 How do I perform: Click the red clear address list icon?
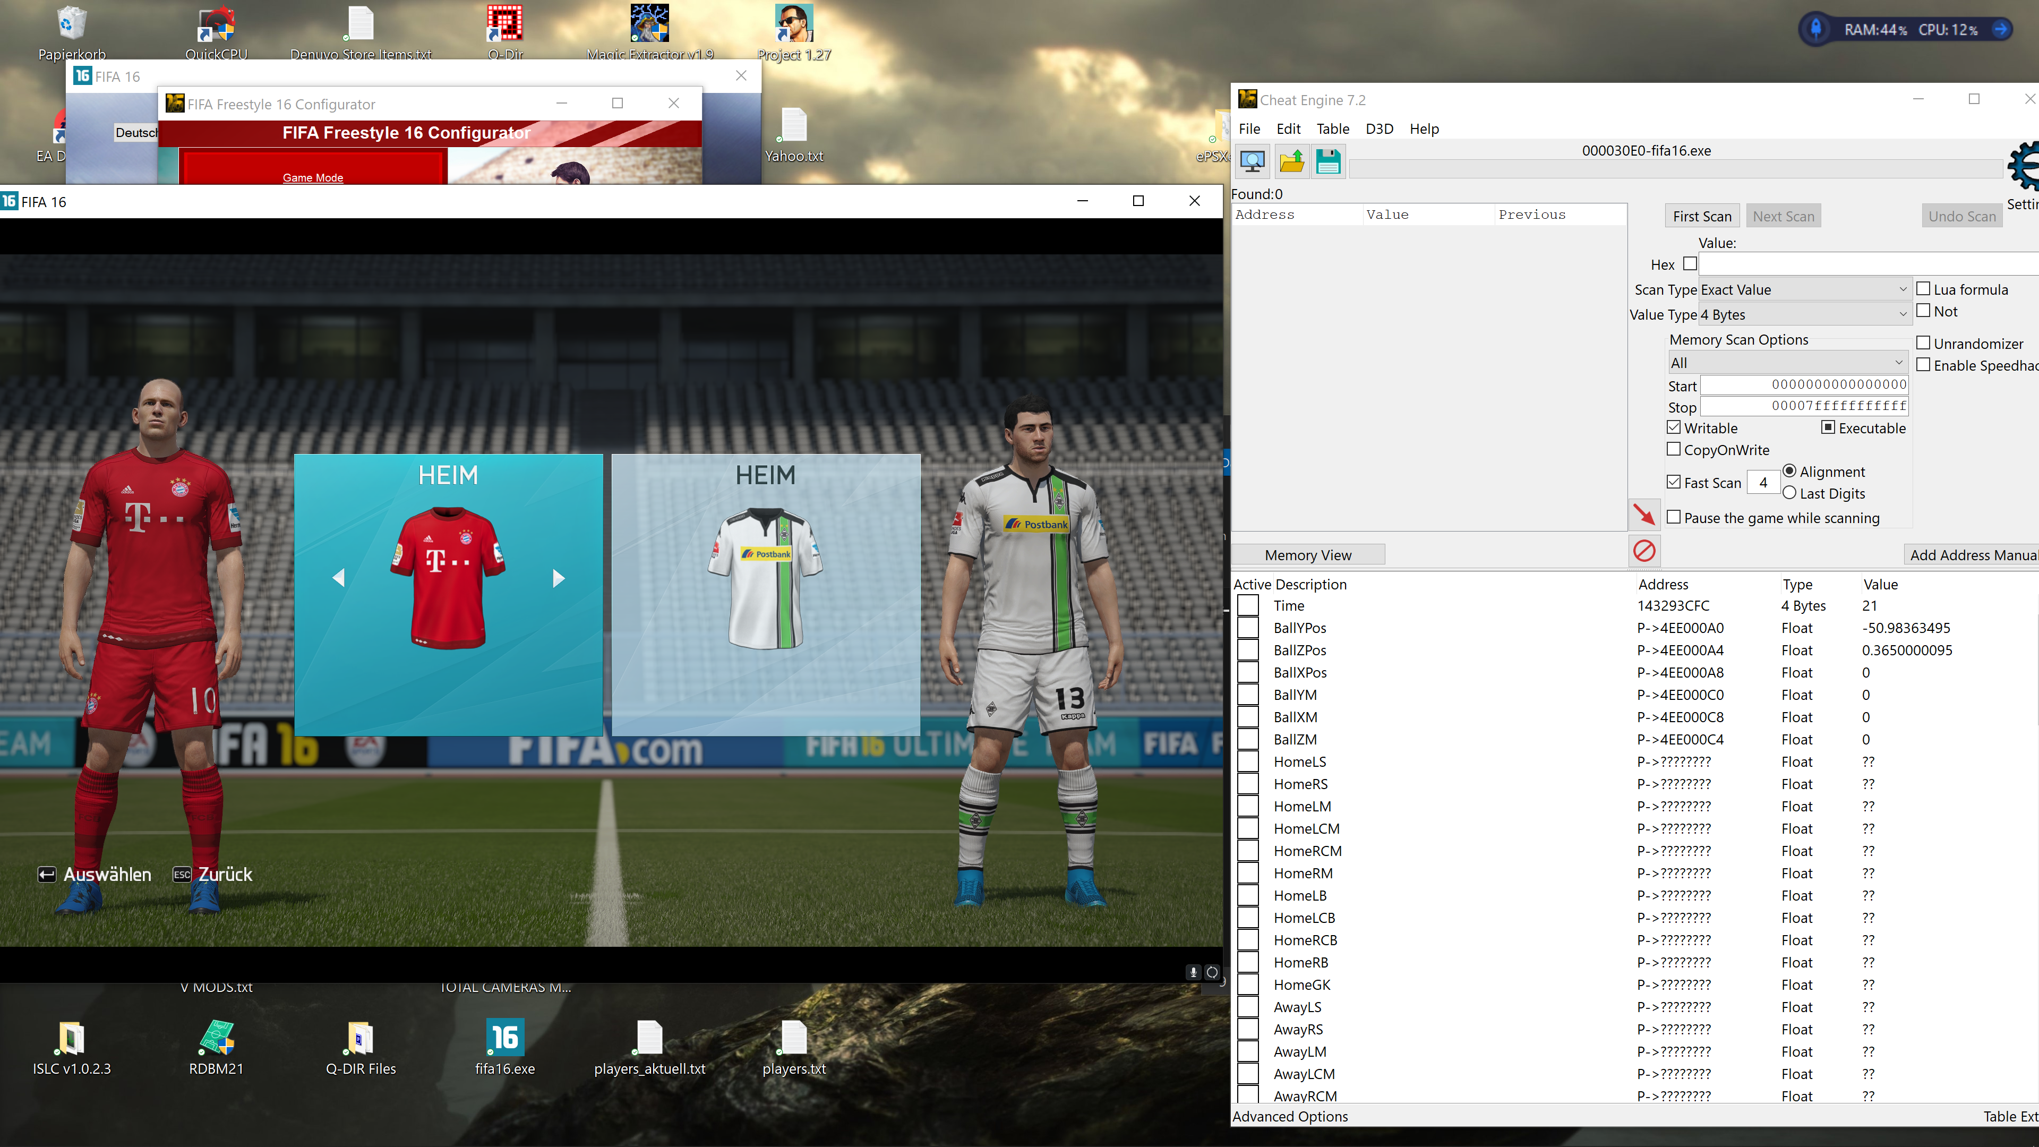point(1644,551)
